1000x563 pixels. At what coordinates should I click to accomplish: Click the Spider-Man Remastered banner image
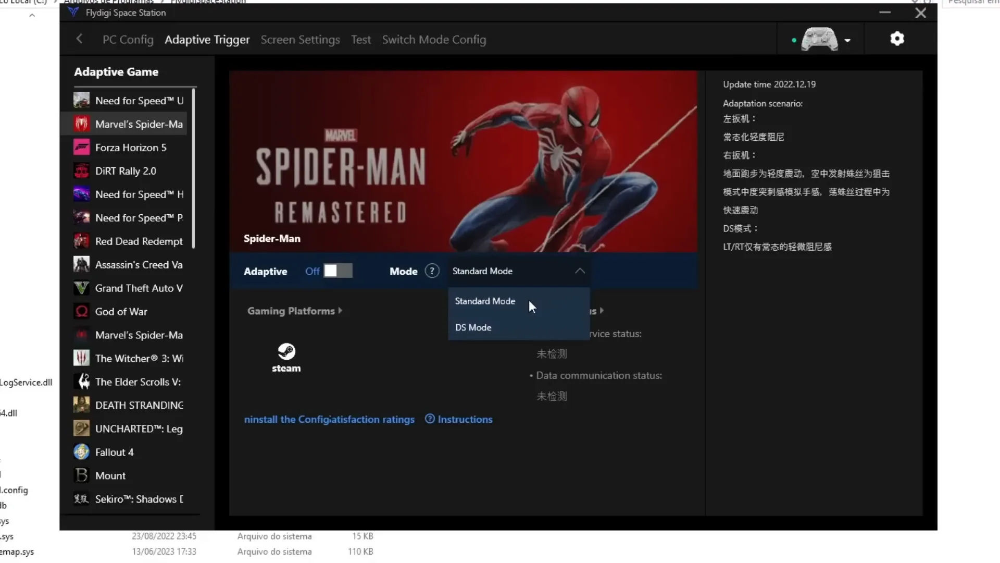[463, 162]
